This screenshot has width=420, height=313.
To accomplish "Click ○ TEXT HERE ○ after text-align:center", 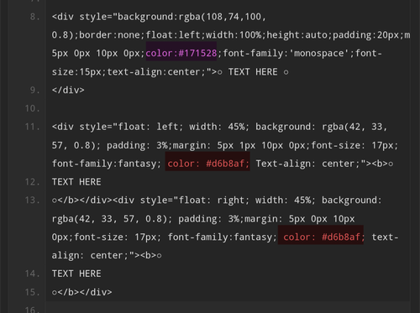I will pyautogui.click(x=253, y=72).
